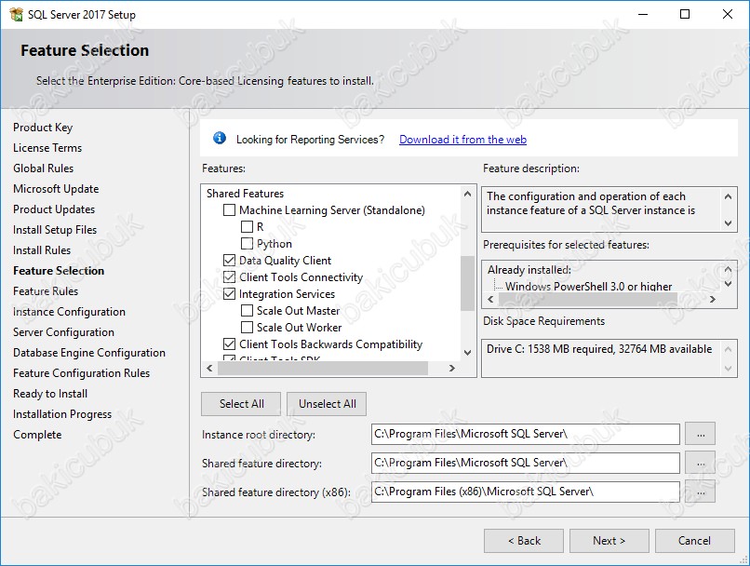
Task: Click the Prerequisites horizontal scrollbar thumb
Action: click(x=588, y=299)
